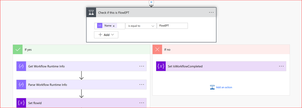Open the 'is equal to' operator dropdown
Screen dimensions: 302x108
[x=141, y=26]
